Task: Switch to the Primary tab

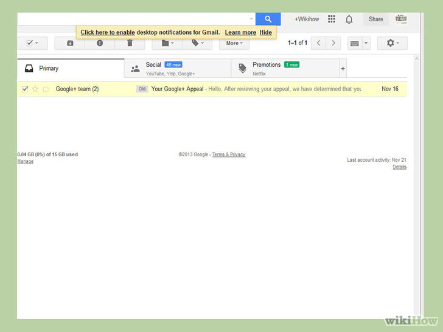Action: pos(71,68)
